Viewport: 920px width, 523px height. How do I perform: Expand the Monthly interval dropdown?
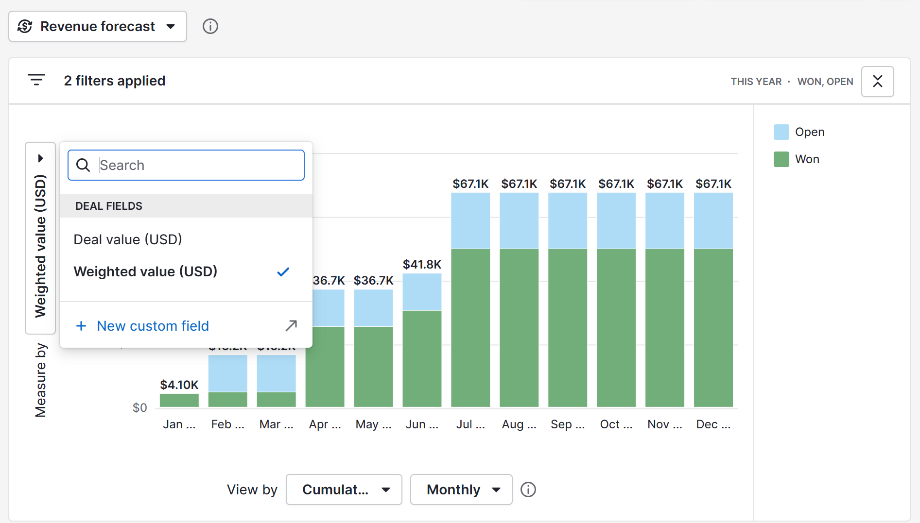coord(461,489)
